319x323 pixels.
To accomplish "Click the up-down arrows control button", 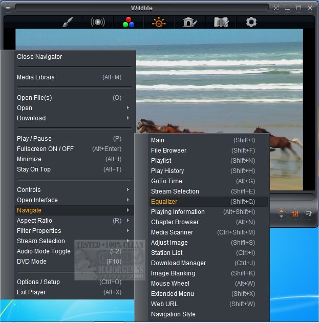I will pos(281,214).
